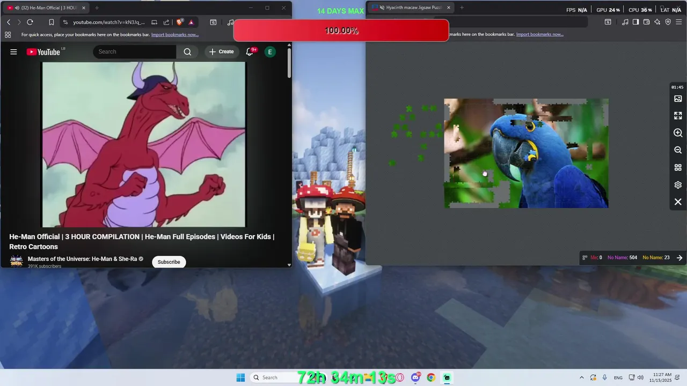
Task: Subscribe to Masters of the Universe channel
Action: click(169, 262)
